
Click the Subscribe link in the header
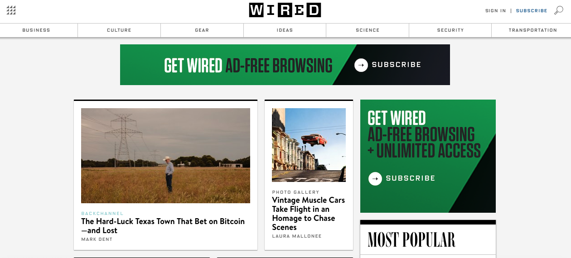(x=532, y=11)
